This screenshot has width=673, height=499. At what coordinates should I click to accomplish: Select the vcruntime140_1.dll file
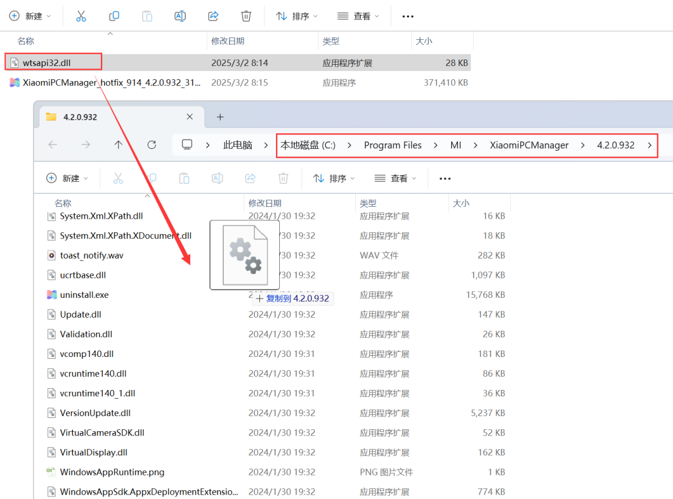coord(97,394)
